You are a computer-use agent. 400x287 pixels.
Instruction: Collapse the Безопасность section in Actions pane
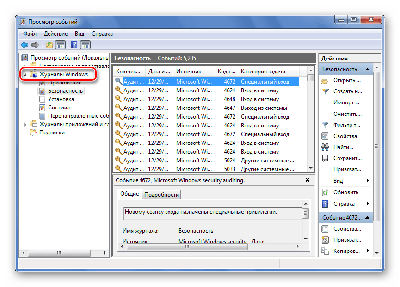click(368, 69)
